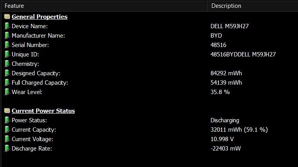Select the Full Charged Capacity row
Screen dimensions: 298x167
[x=40, y=83]
